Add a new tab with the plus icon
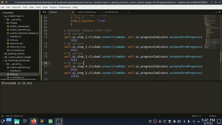The image size is (222, 125). coord(216,12)
